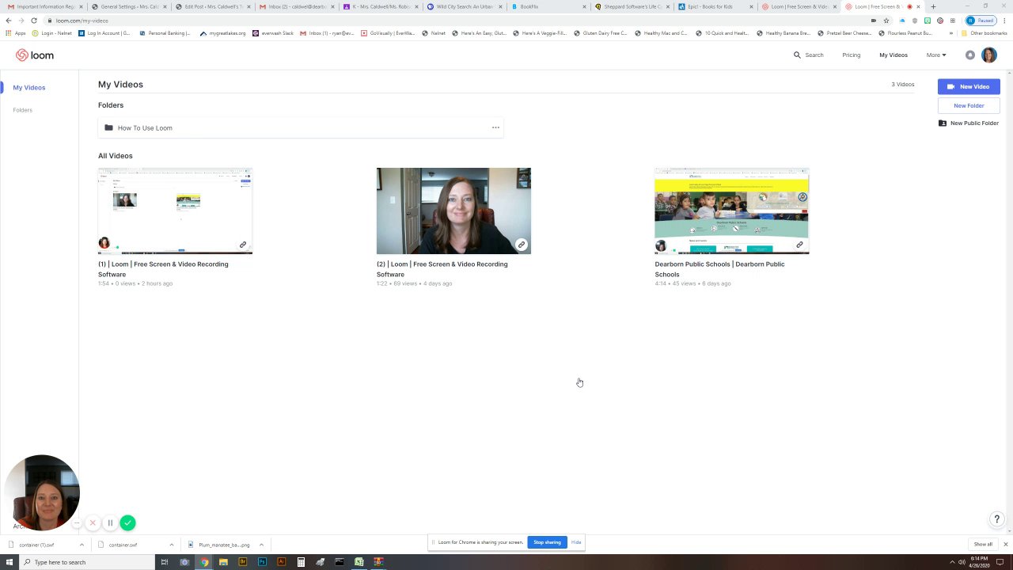This screenshot has height=570, width=1013.
Task: Expand container (1).swf download options
Action: (82, 545)
